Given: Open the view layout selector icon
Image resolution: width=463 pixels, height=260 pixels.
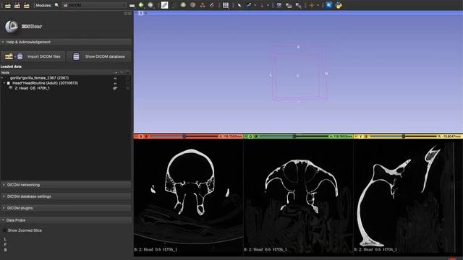Looking at the screenshot, I should (x=226, y=5).
